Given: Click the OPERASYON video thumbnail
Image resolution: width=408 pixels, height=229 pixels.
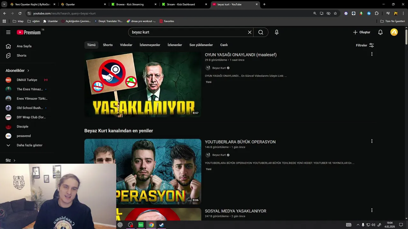Looking at the screenshot, I should point(143,171).
